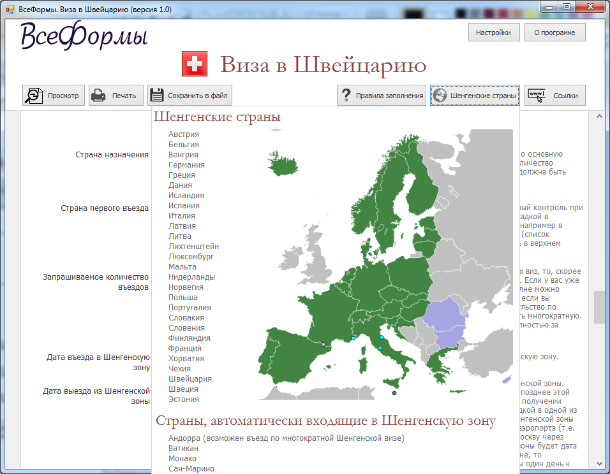Click scrollbar up arrow
The width and height of the screenshot is (610, 474).
(599, 116)
